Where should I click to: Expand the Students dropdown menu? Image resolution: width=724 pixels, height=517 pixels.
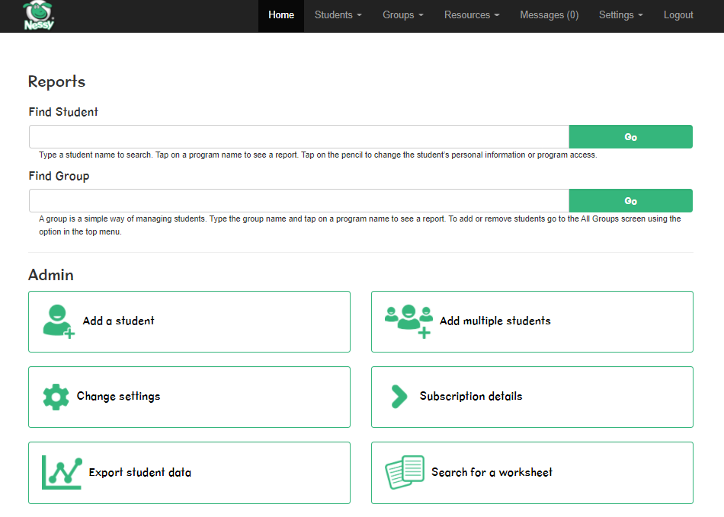tap(338, 15)
